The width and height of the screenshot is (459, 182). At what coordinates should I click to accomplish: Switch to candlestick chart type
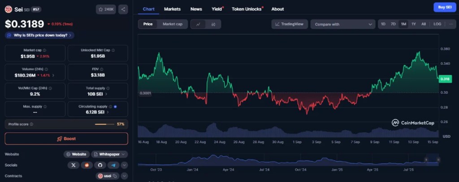point(213,24)
